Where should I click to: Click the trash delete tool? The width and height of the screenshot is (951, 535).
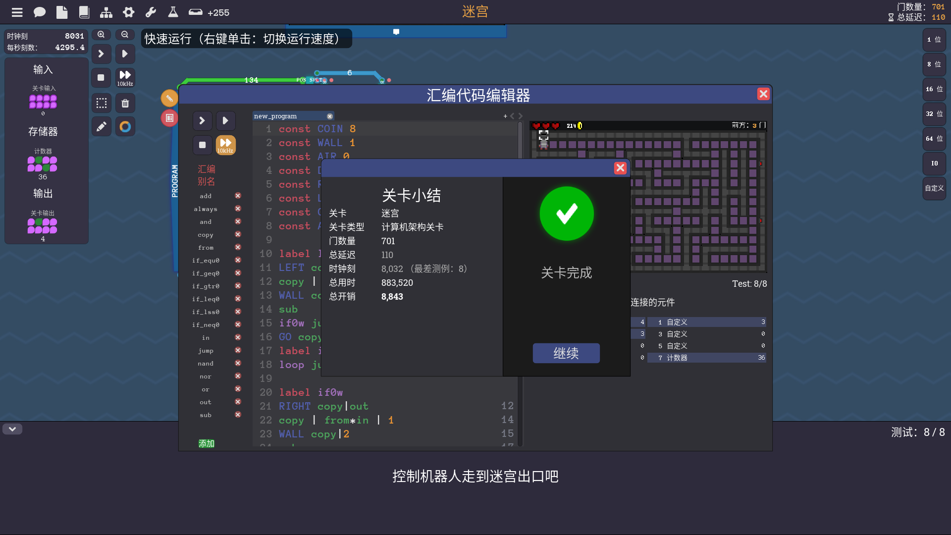tap(125, 103)
